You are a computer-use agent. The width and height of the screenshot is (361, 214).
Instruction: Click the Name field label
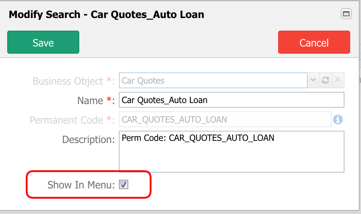tap(90, 101)
